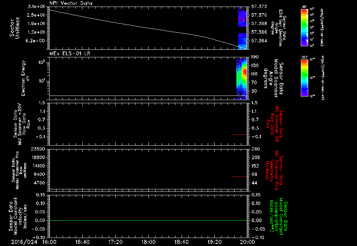The image size is (357, 246).
Task: Click the '14100' Scanner Pos tick value
Action: [38, 166]
